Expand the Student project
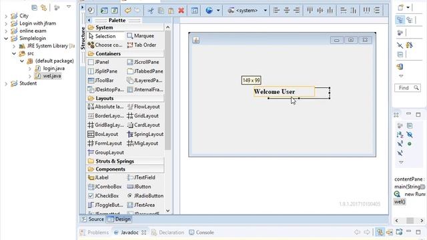The image size is (427, 240). click(6, 83)
